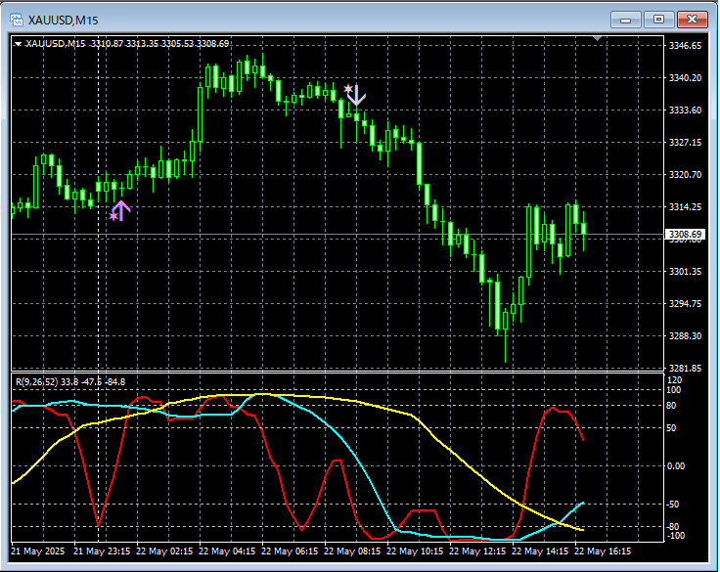Click the 3340.20 price scale value
Viewport: 720px width, 572px height.
[x=685, y=78]
